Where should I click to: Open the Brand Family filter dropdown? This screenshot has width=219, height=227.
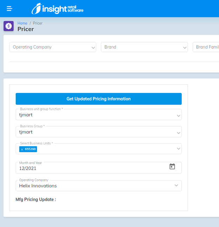coord(206,47)
